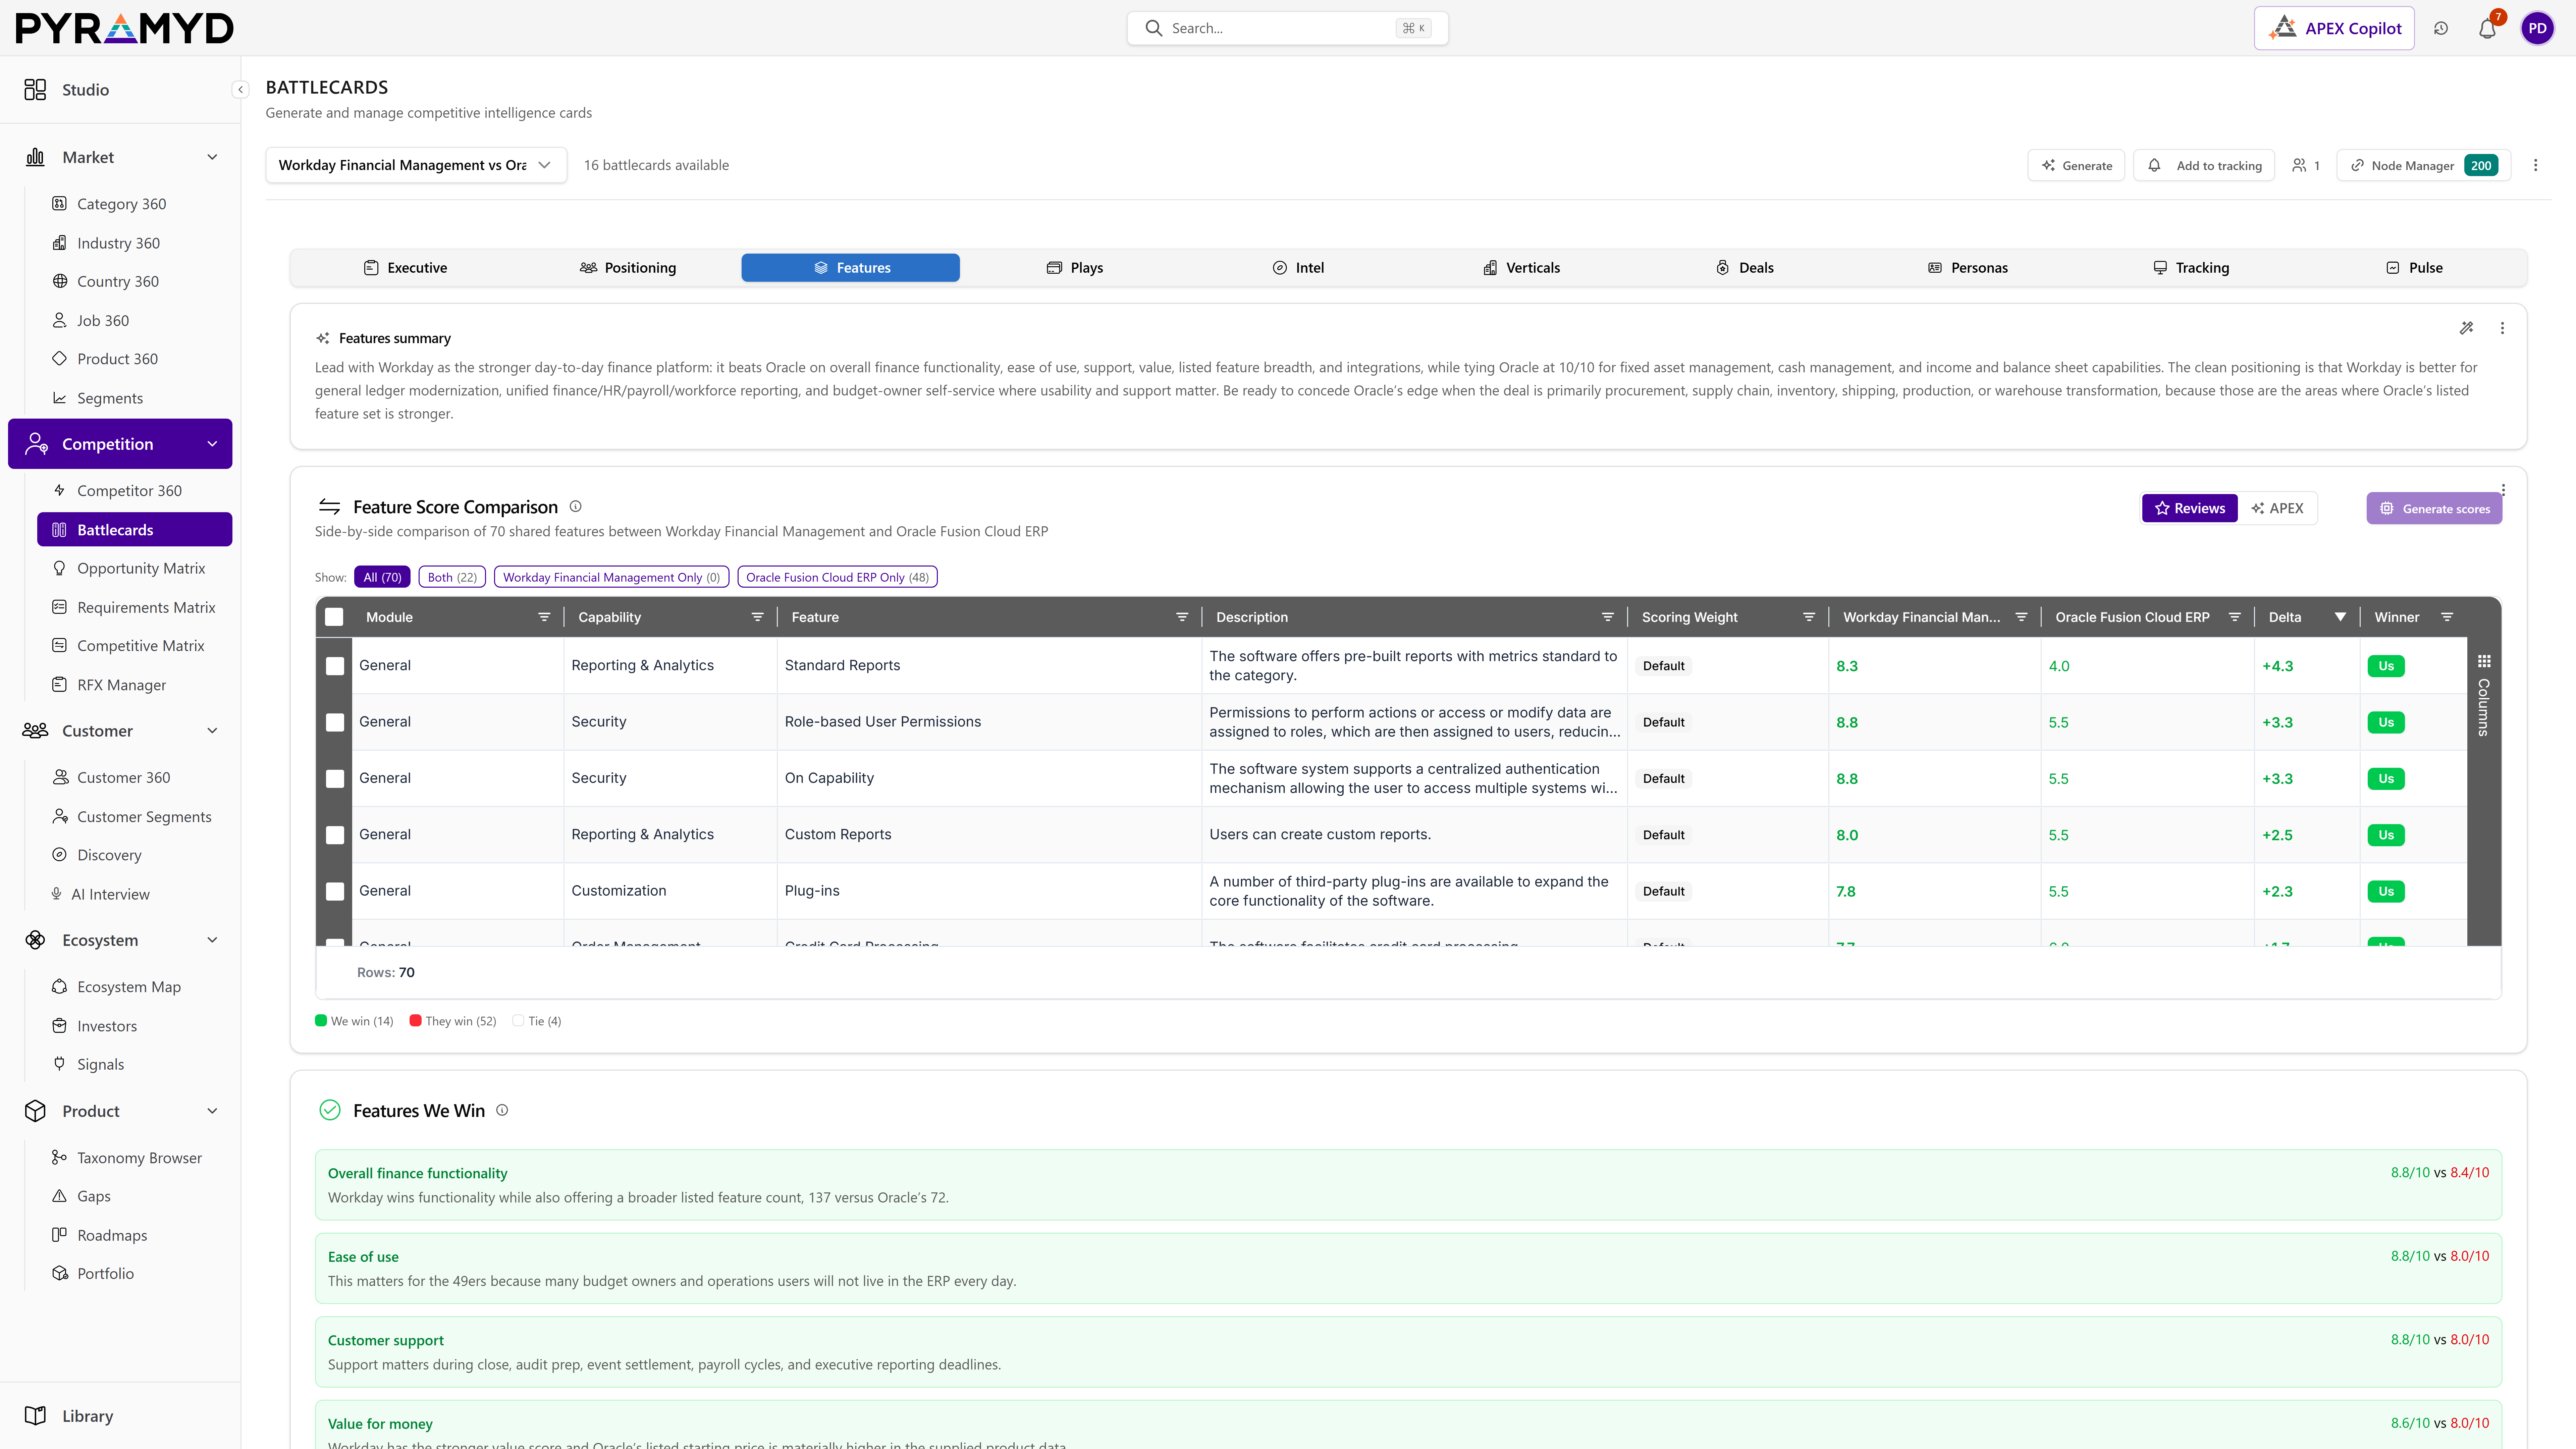The height and width of the screenshot is (1449, 2576).
Task: Open the history clock icon in header
Action: [2441, 28]
